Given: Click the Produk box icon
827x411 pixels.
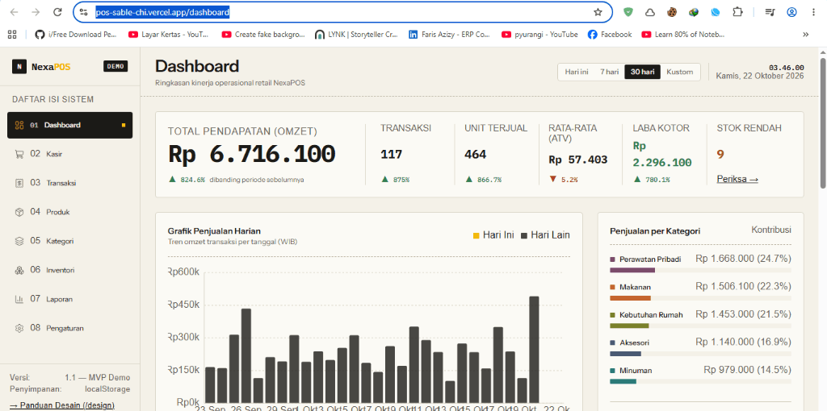Looking at the screenshot, I should (19, 212).
